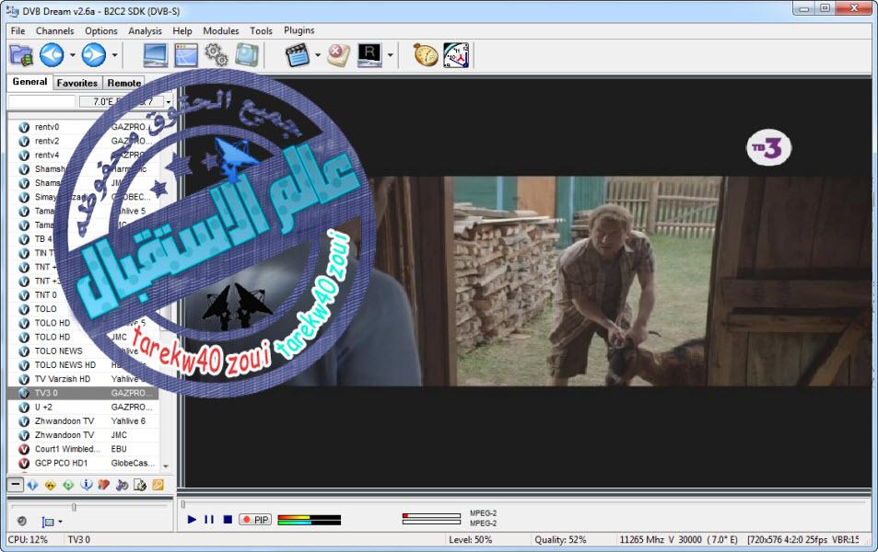Click the orange key icon
Screen dimensions: 878x552
(158, 485)
